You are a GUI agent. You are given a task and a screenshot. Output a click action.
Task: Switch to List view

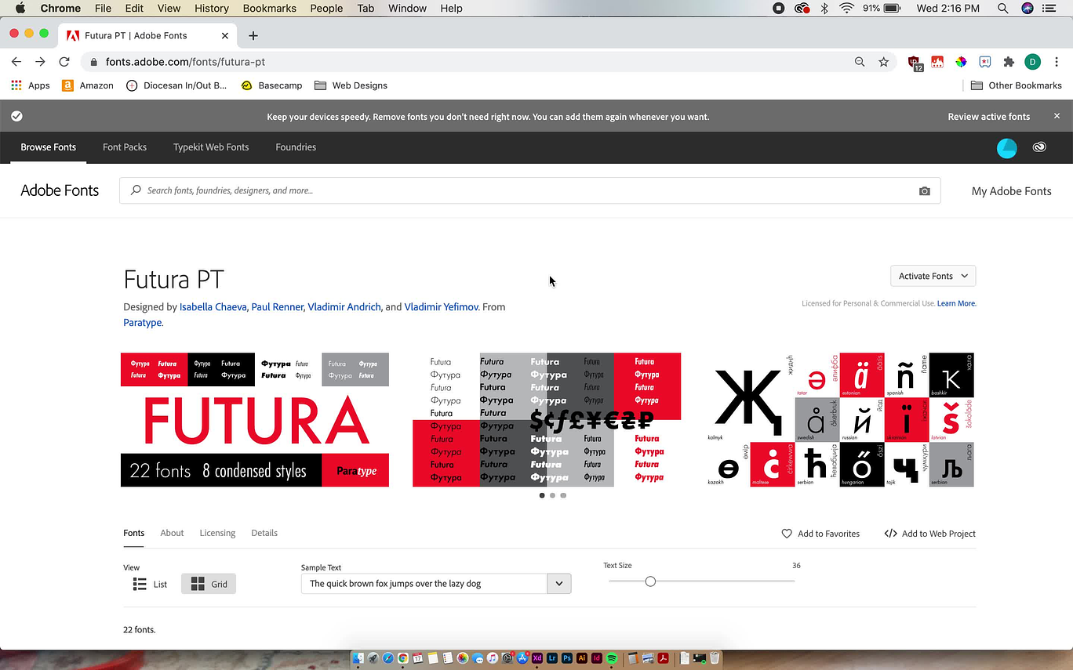coord(150,584)
